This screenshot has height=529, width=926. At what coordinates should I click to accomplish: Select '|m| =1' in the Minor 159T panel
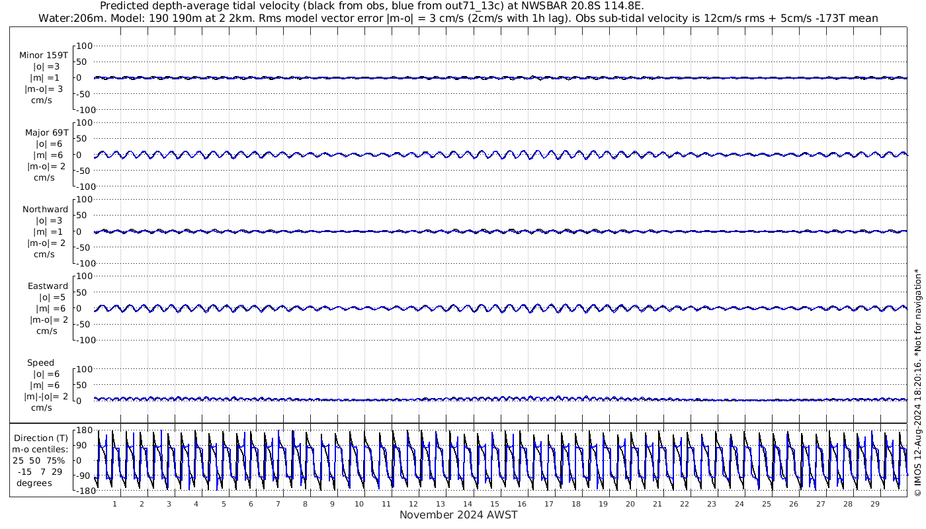tap(46, 78)
